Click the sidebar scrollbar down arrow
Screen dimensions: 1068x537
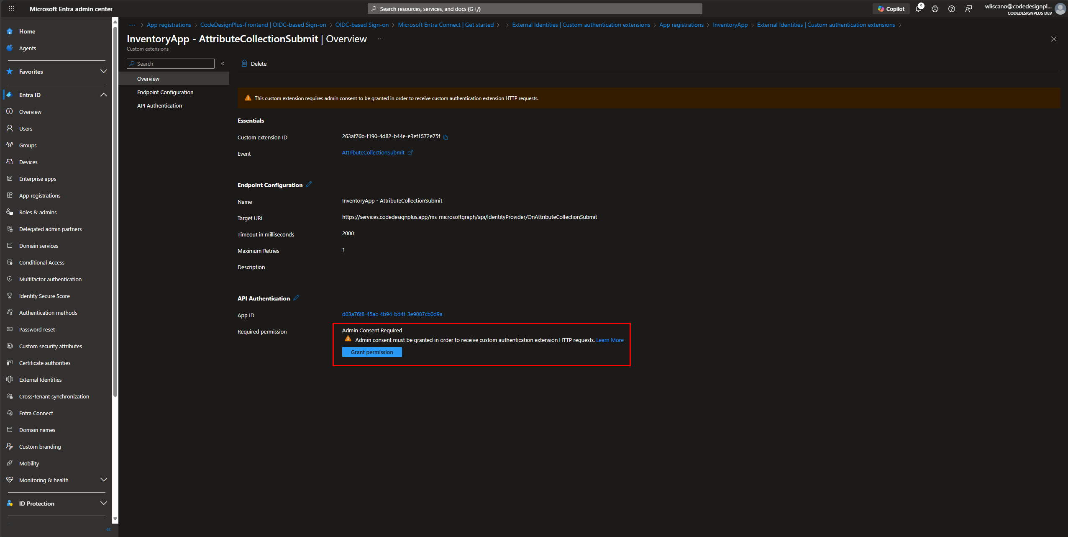(115, 519)
